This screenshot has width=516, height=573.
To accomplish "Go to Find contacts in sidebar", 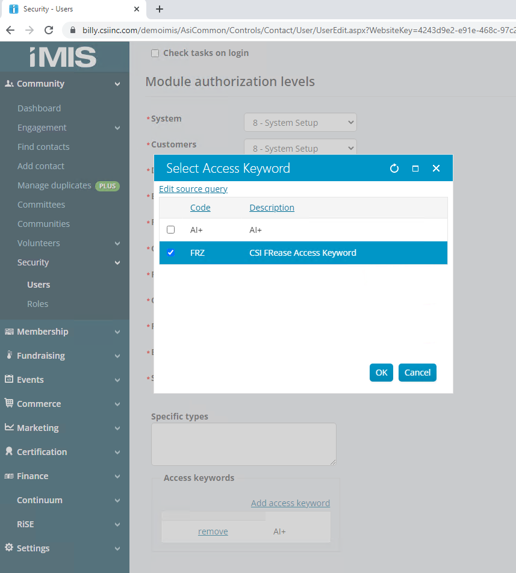I will click(43, 147).
